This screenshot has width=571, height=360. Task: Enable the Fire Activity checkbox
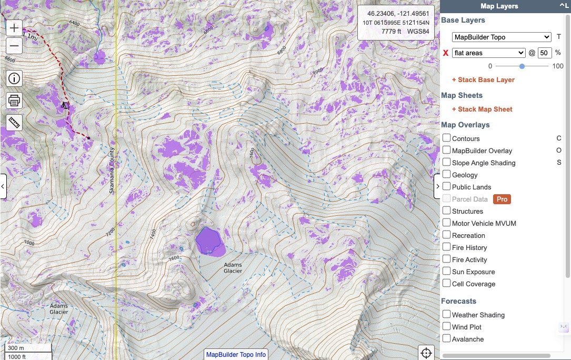(446, 259)
